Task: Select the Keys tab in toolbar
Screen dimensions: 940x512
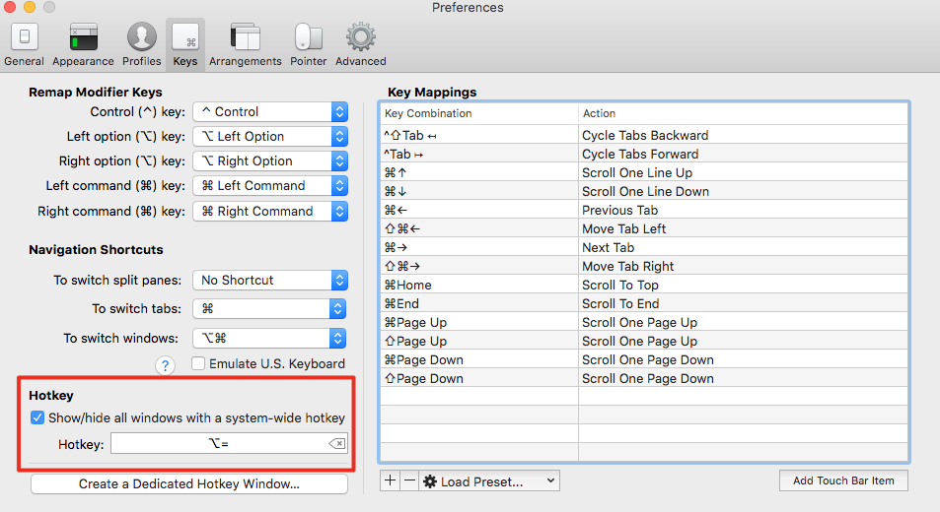Action: 185,44
